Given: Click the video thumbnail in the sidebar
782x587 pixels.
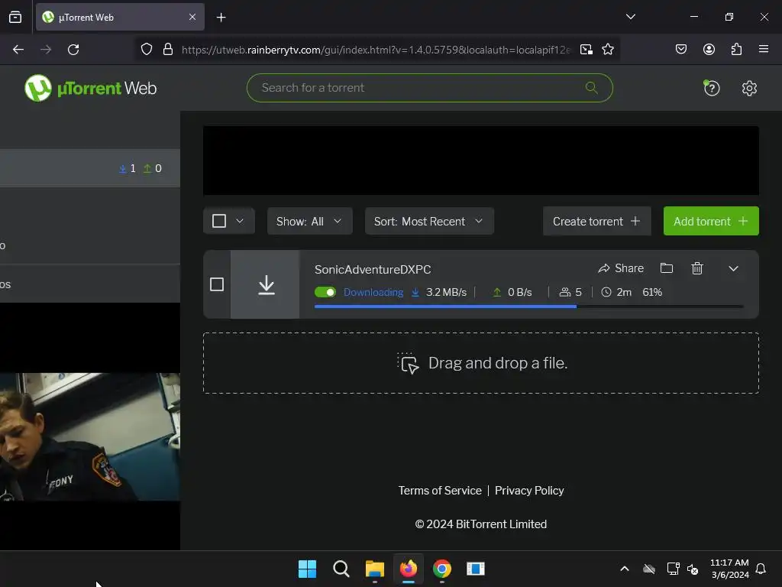Looking at the screenshot, I should point(90,436).
